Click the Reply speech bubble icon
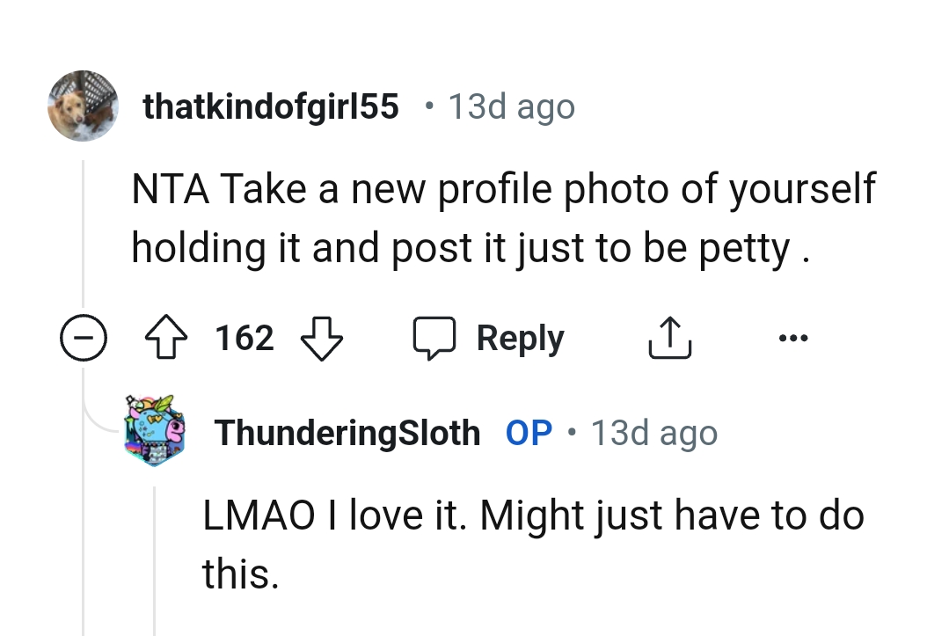This screenshot has height=636, width=949. pyautogui.click(x=437, y=337)
